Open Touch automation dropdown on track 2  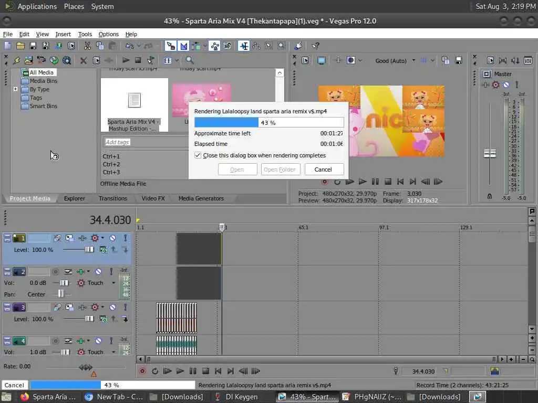pos(113,283)
